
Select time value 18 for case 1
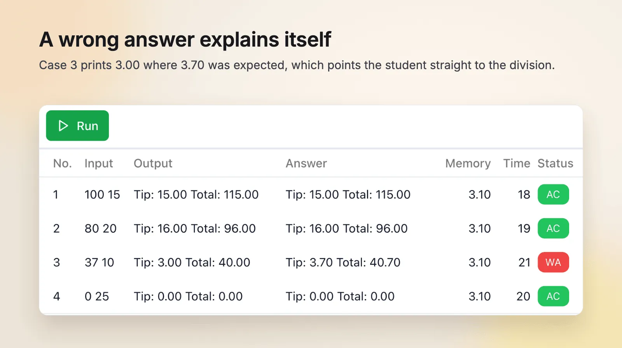point(524,194)
